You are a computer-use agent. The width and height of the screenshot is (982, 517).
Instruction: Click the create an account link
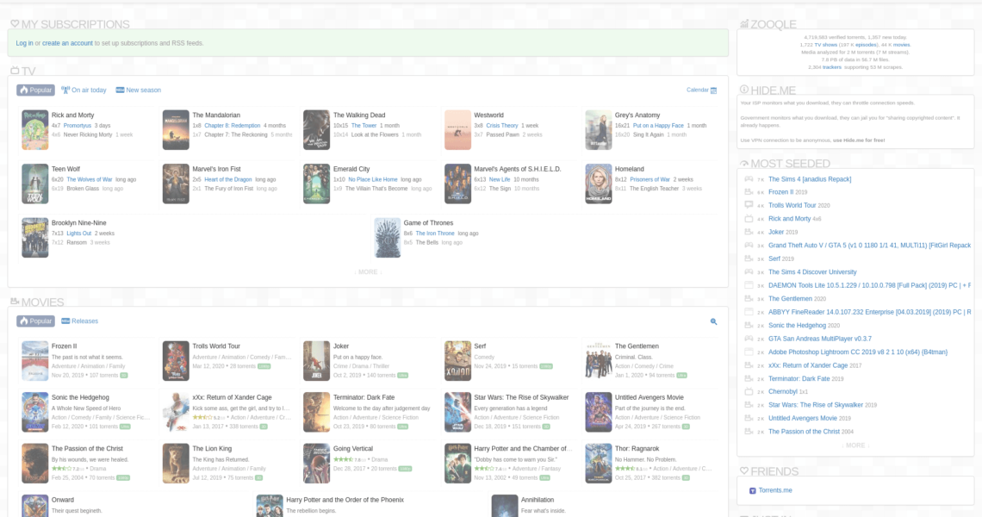[x=67, y=43]
